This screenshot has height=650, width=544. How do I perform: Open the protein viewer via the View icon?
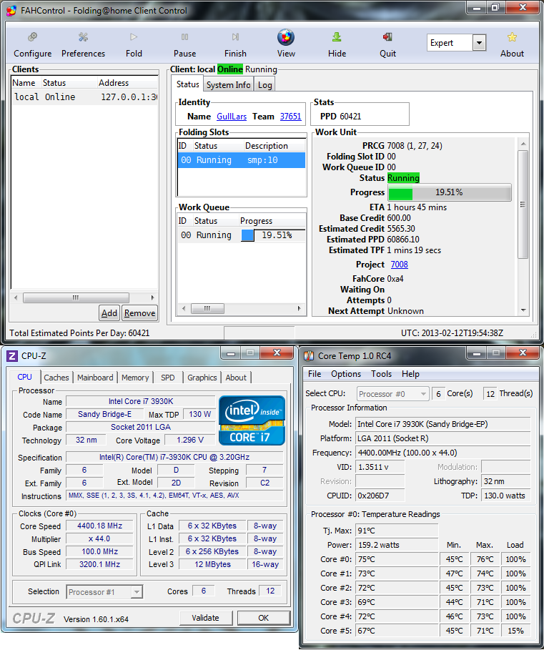pos(286,37)
